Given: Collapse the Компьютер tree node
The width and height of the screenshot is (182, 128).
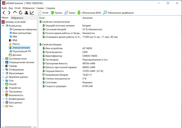Looking at the screenshot, I should click(3, 26).
